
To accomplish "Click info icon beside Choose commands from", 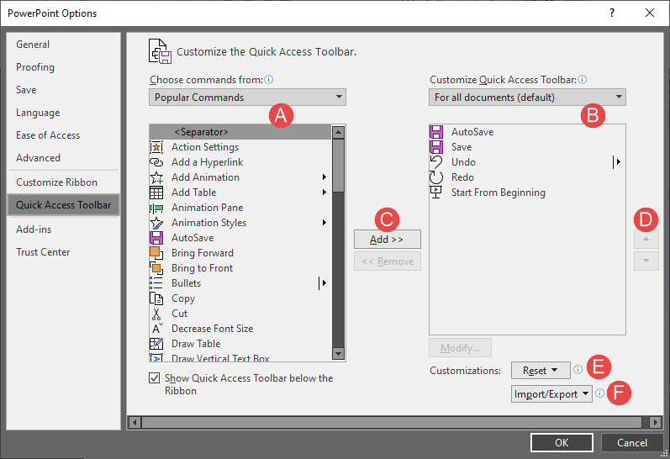I will 269,80.
